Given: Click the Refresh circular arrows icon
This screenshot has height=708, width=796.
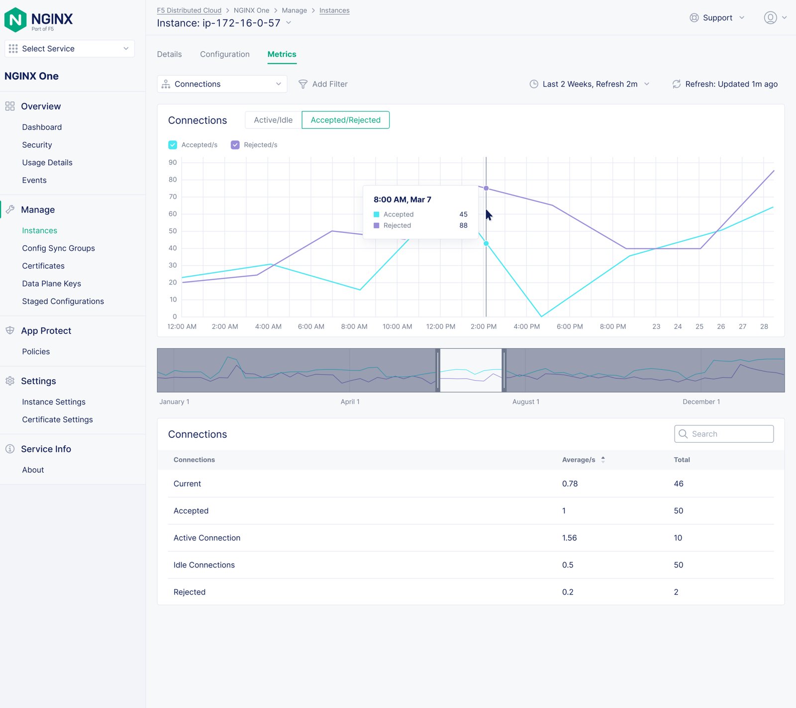Looking at the screenshot, I should (676, 84).
